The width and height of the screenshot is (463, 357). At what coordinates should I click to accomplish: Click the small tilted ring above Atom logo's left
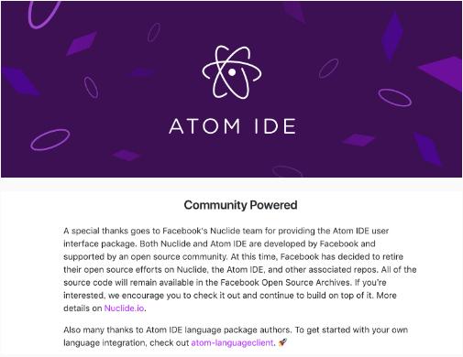pyautogui.click(x=154, y=32)
